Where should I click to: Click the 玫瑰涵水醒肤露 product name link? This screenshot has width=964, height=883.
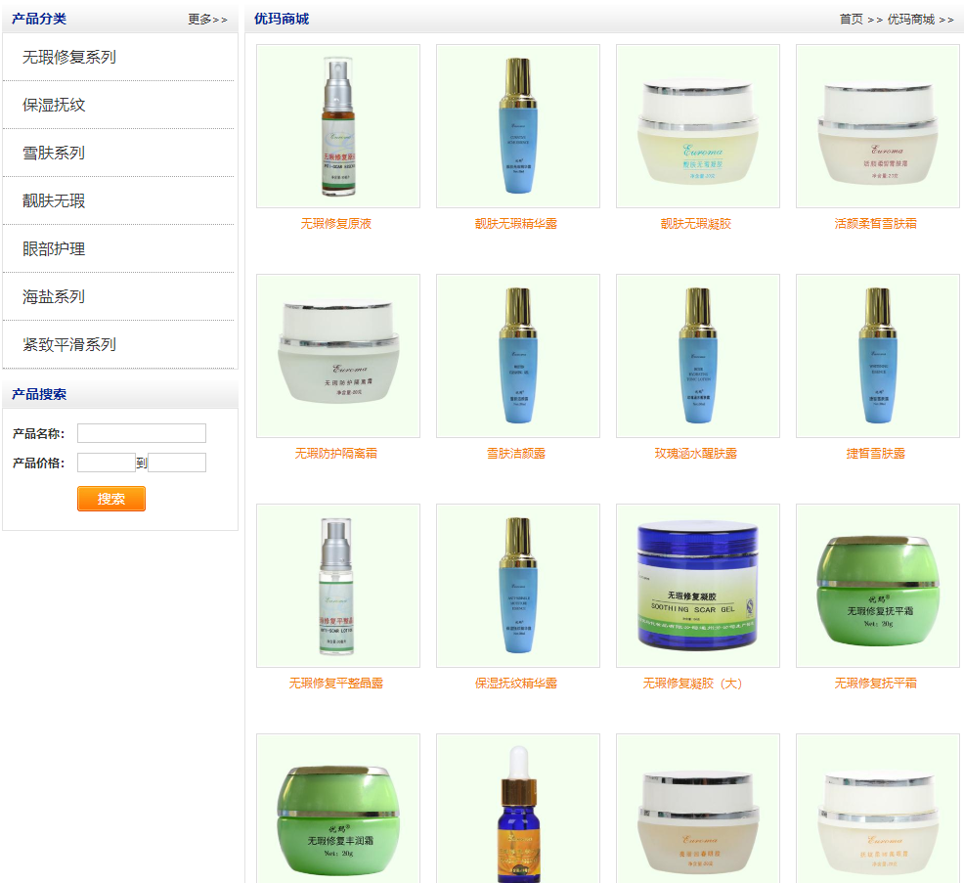pyautogui.click(x=696, y=454)
